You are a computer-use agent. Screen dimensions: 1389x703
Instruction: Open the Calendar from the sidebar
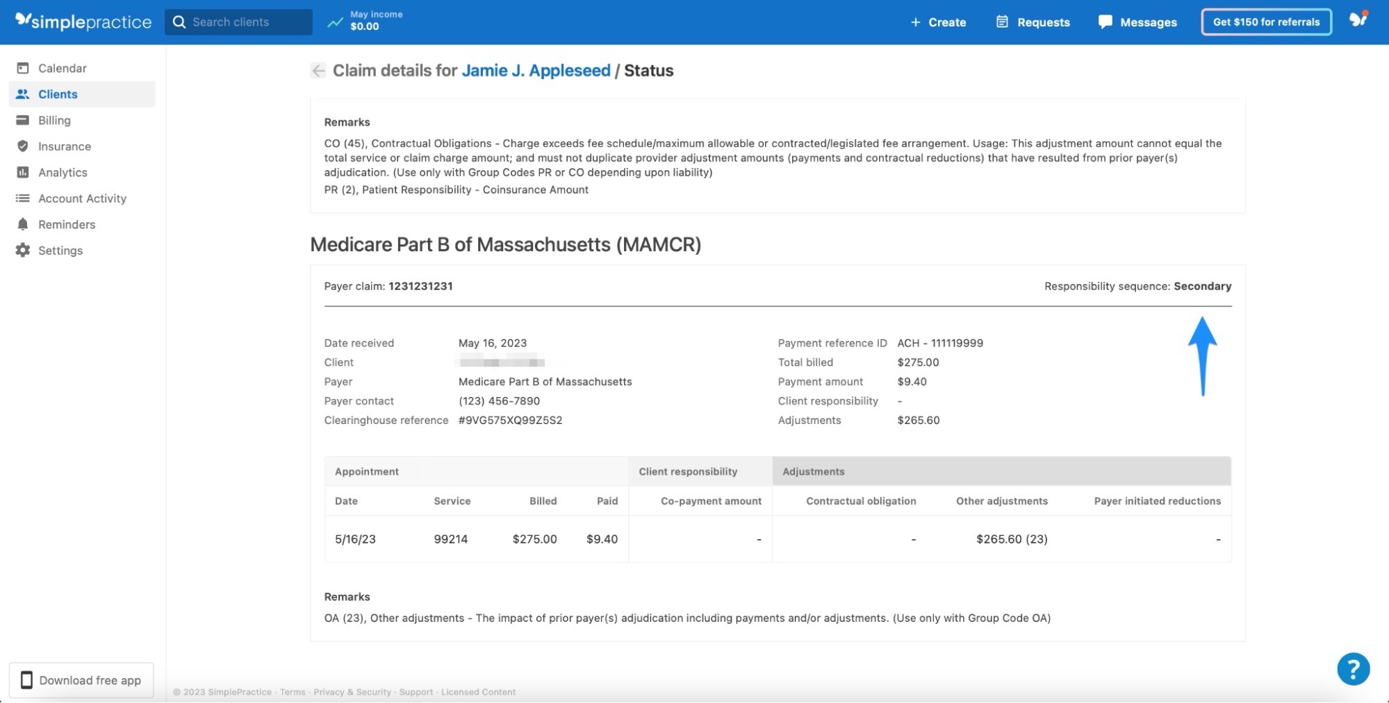pyautogui.click(x=62, y=68)
